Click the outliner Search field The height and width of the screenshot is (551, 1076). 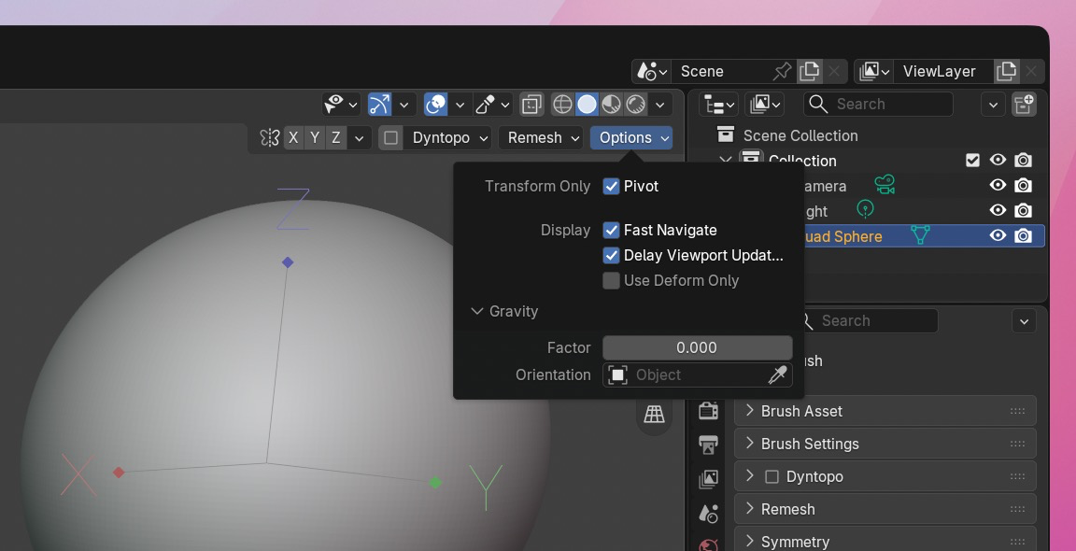878,105
